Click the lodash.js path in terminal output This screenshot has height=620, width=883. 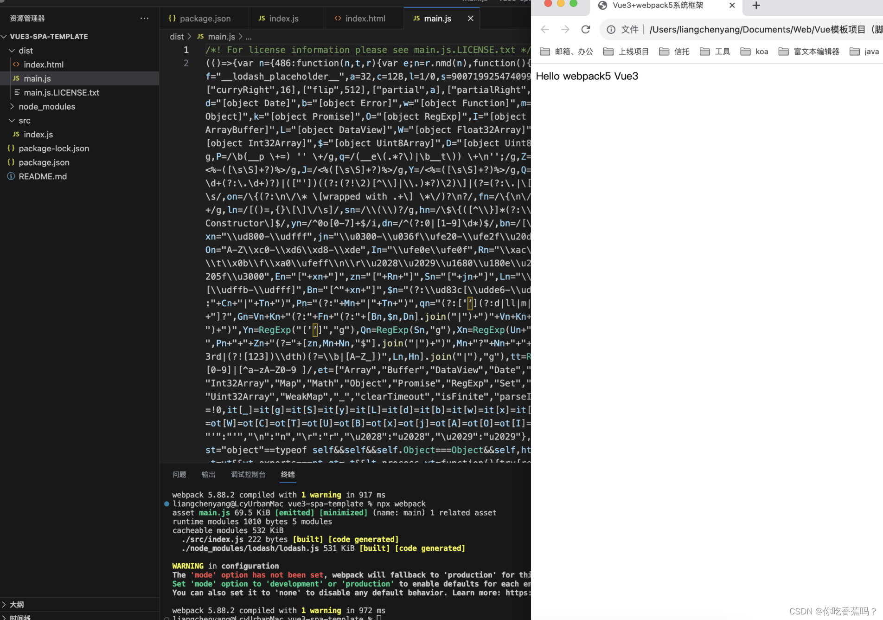(250, 548)
